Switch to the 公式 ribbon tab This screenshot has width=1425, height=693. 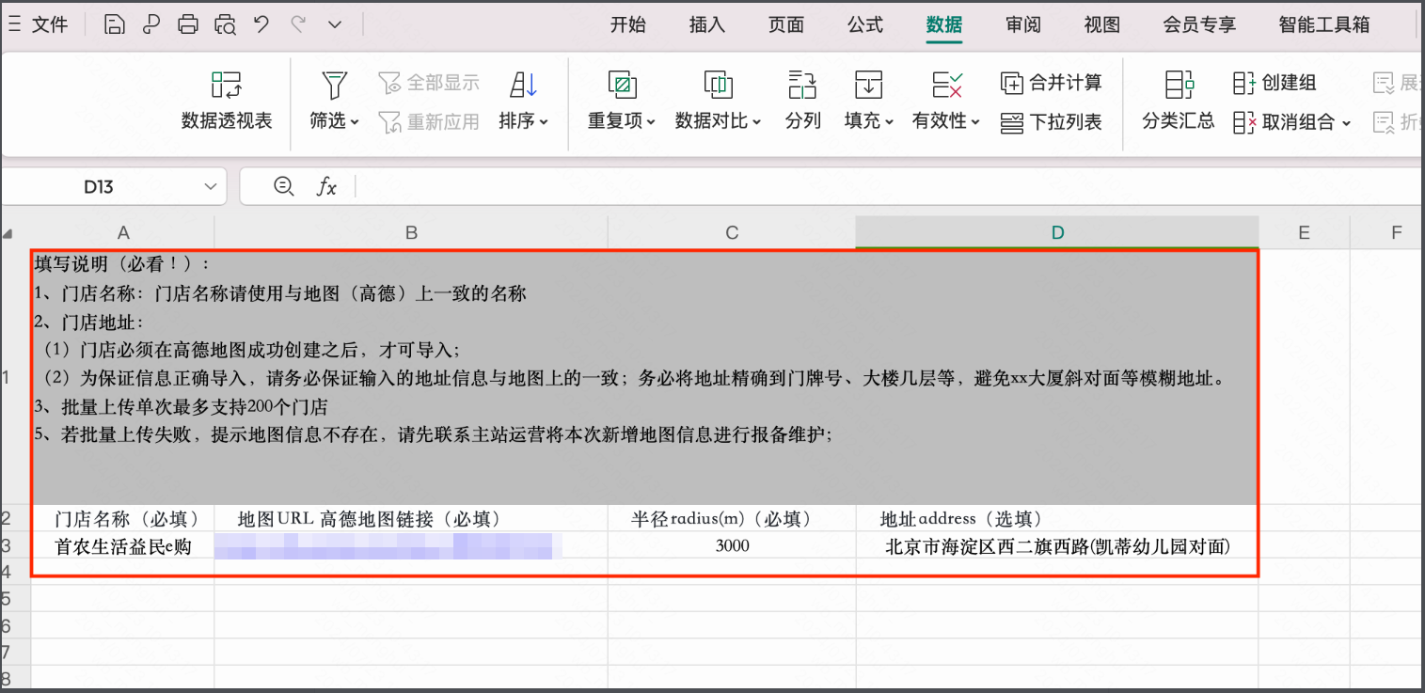click(x=864, y=25)
